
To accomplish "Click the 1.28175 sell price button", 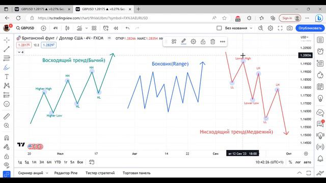I will click(x=24, y=45).
